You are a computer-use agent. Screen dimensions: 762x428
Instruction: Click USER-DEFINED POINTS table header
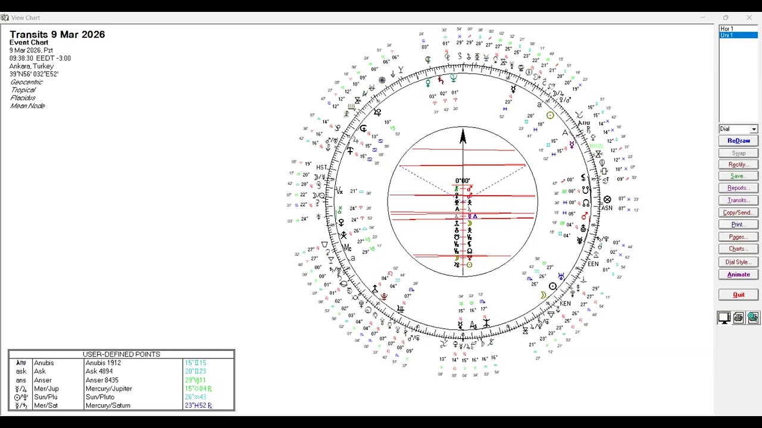pyautogui.click(x=121, y=354)
